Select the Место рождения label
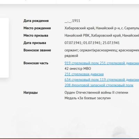This screenshot has height=139, width=139. 37,28
